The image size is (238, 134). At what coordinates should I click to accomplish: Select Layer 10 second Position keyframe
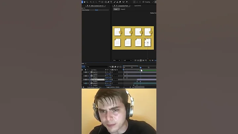[140, 82]
